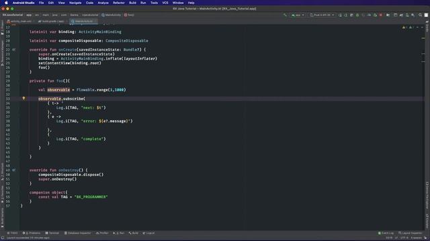Open the VCS menu
Screen dimensions: 430x241
pyautogui.click(x=165, y=3)
